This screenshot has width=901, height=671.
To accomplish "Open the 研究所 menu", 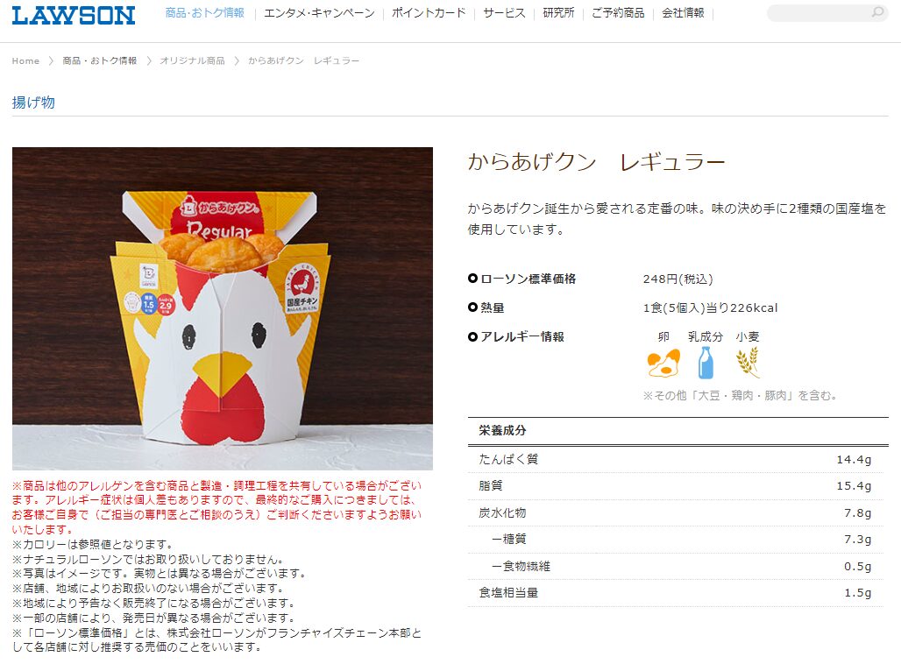I will tap(558, 12).
